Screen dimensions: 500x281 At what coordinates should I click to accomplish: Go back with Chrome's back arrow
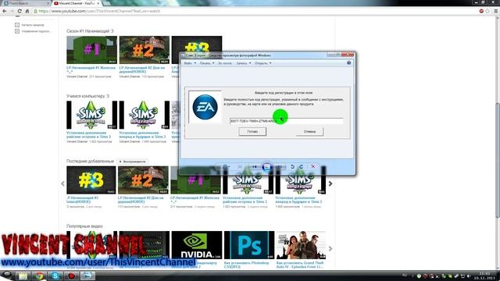coord(5,11)
